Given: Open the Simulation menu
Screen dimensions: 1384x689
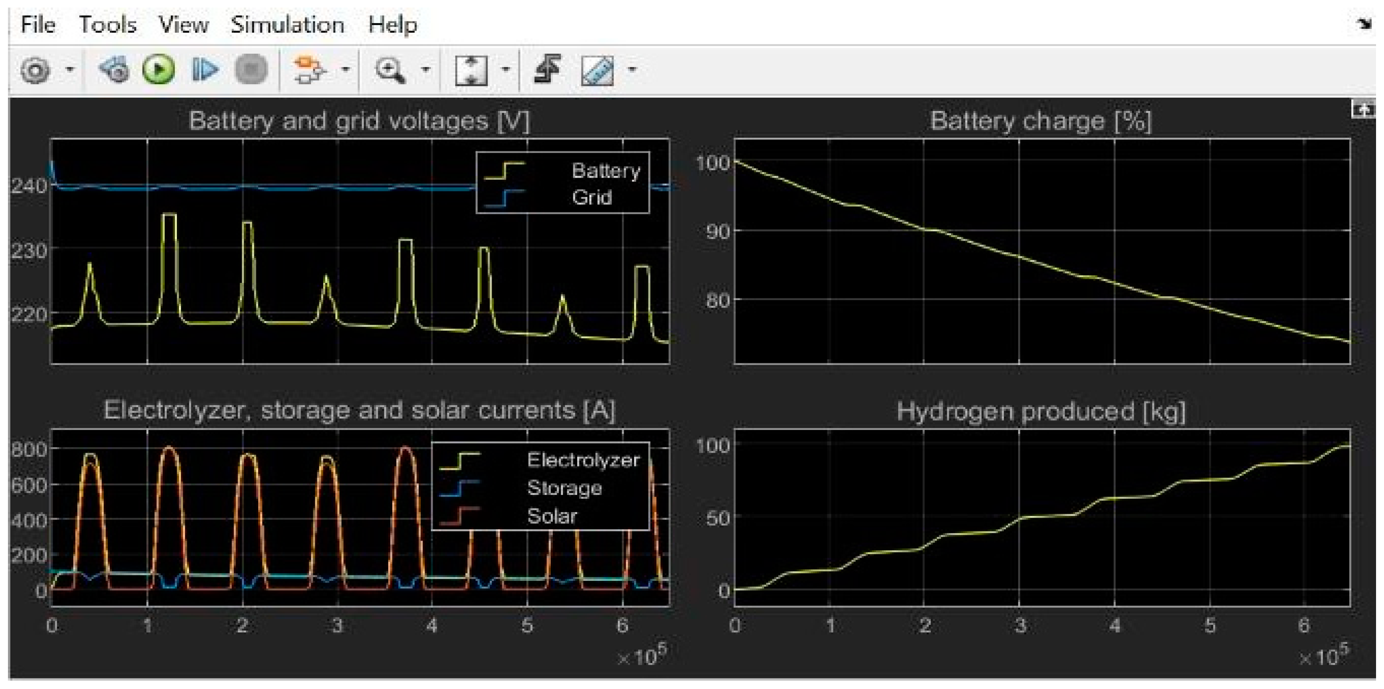Looking at the screenshot, I should click(288, 25).
